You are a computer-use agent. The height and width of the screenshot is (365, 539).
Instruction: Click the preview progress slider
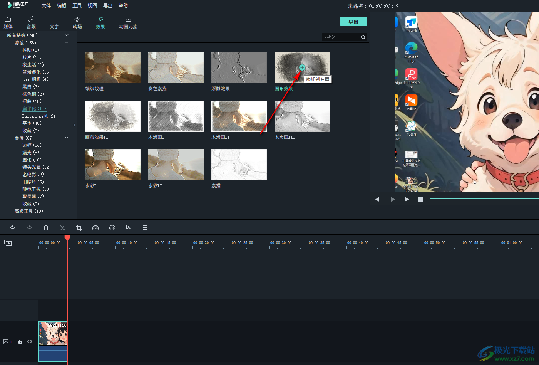pyautogui.click(x=484, y=199)
